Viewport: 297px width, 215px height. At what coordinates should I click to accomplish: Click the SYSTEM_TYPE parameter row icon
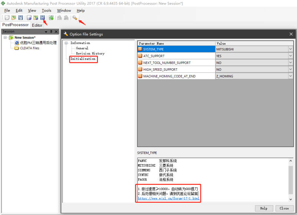140,49
